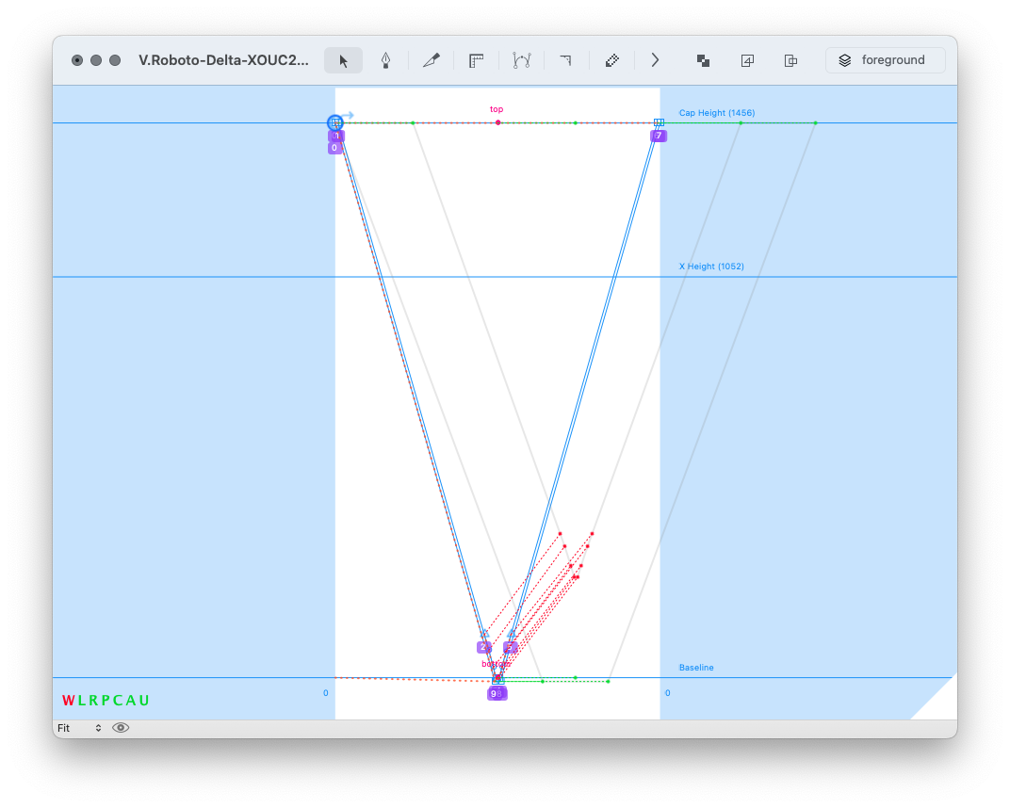Image resolution: width=1010 pixels, height=808 pixels.
Task: Click the green U status letter
Action: 144,701
